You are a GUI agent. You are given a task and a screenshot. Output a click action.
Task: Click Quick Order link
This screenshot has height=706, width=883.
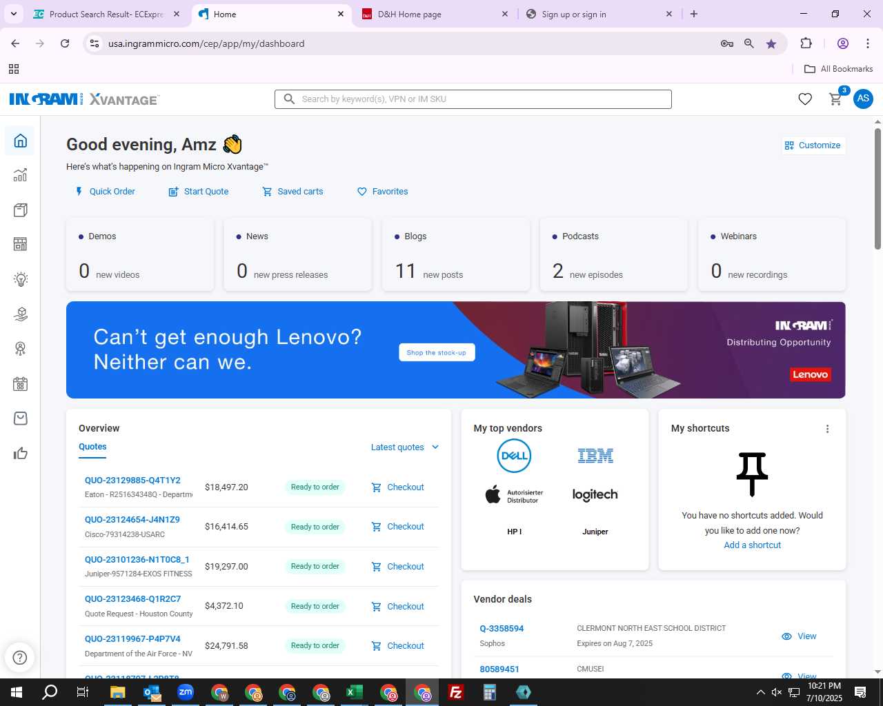(105, 192)
